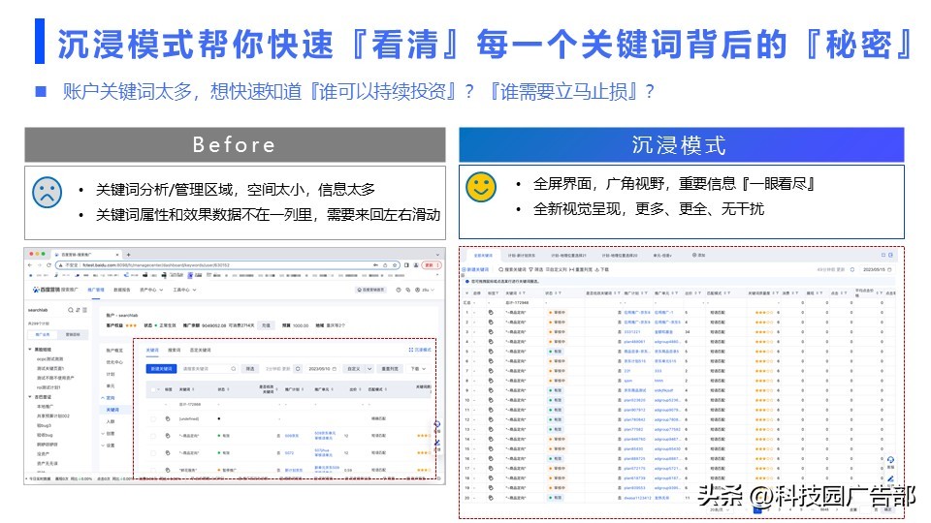931x523 pixels.
Task: Open 计划-地理位置选择20 tab in immersive view
Action: (x=620, y=255)
